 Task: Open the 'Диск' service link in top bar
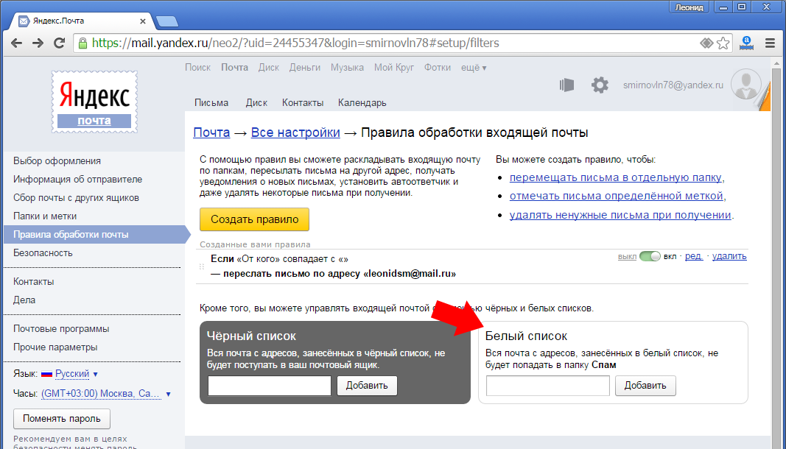269,68
